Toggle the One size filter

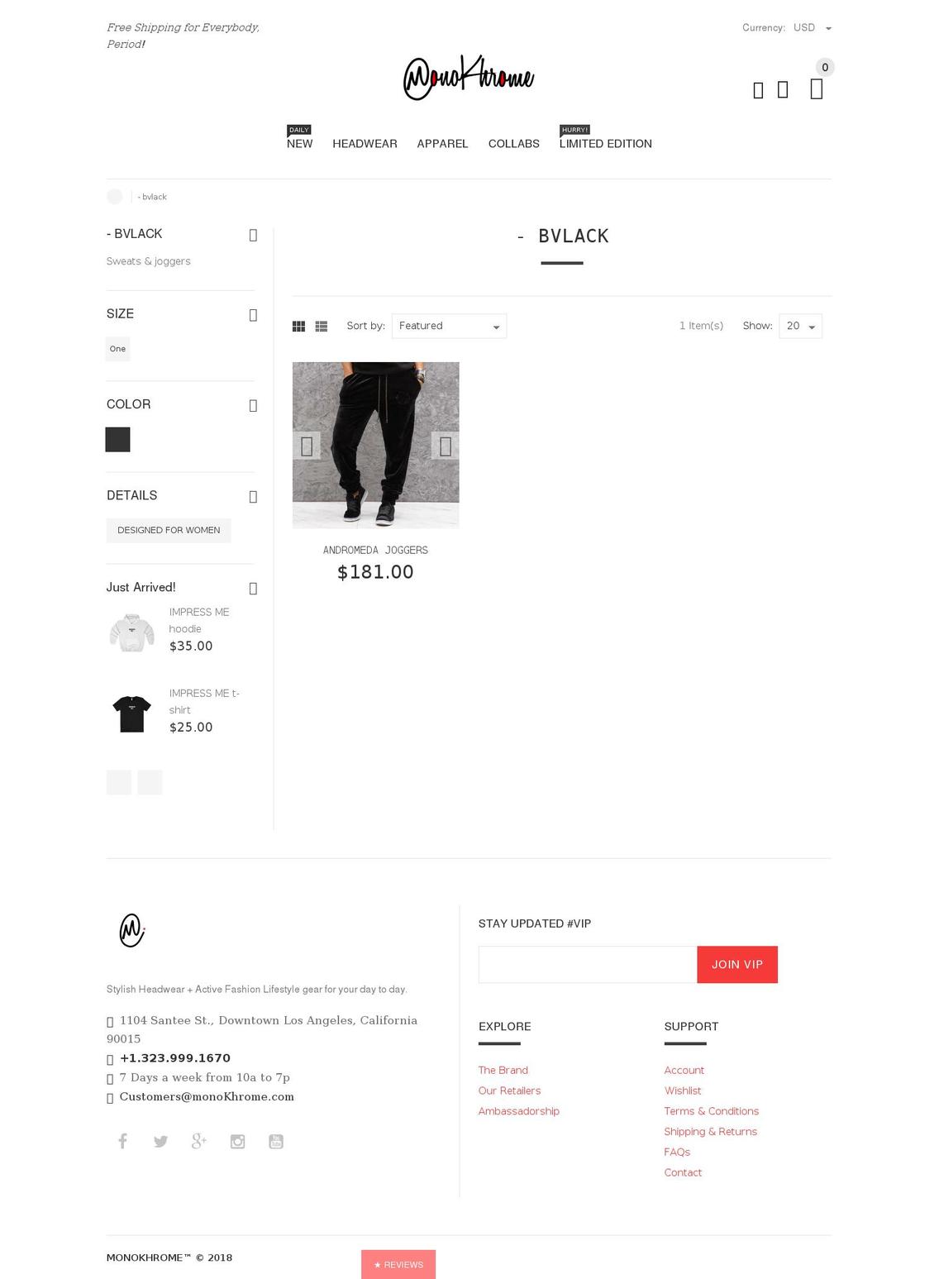[x=118, y=349]
